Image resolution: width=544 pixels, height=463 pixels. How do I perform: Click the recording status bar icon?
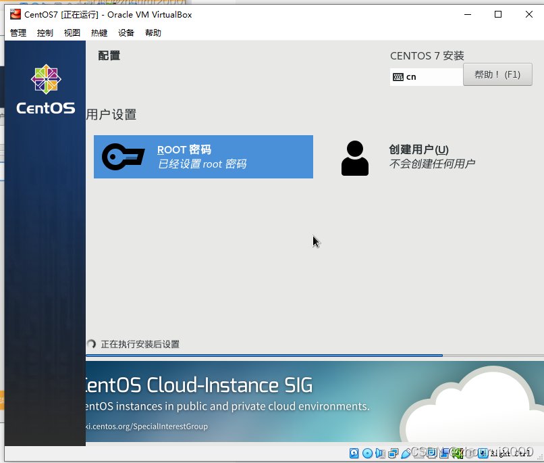coord(444,453)
